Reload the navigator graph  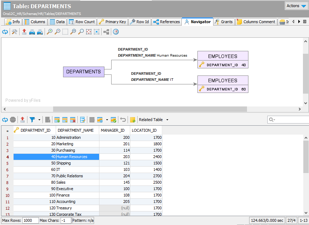tap(5, 32)
